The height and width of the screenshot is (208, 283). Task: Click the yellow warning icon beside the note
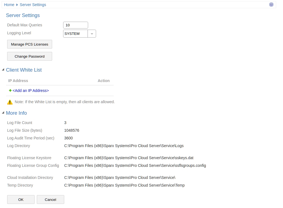pyautogui.click(x=10, y=102)
